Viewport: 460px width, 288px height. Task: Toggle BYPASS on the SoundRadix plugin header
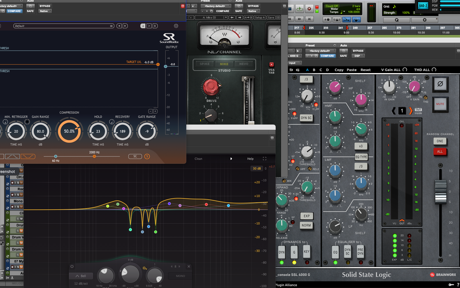[x=45, y=6]
